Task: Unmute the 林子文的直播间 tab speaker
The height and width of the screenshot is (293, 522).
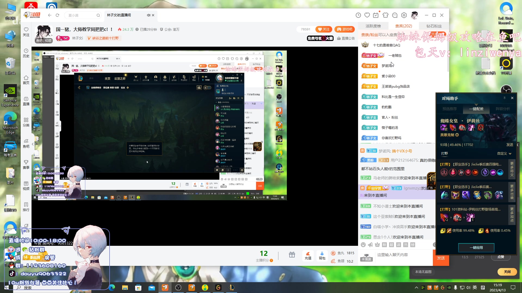Action: [x=148, y=15]
